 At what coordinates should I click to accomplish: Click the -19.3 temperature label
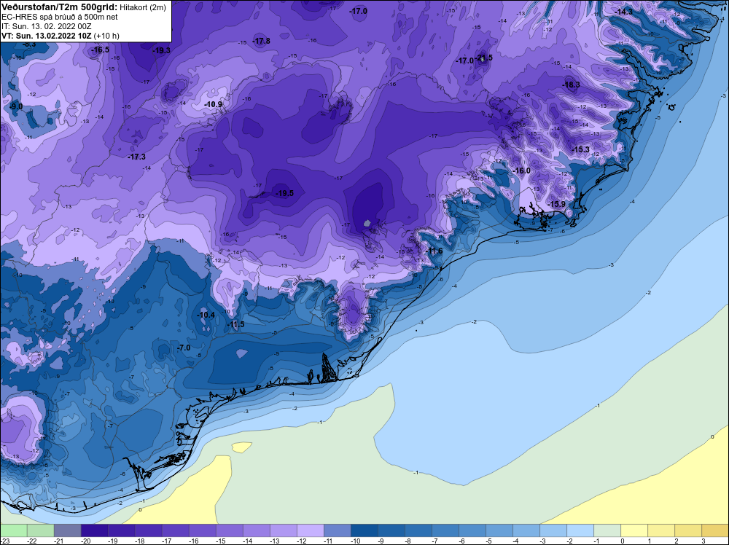click(x=161, y=51)
